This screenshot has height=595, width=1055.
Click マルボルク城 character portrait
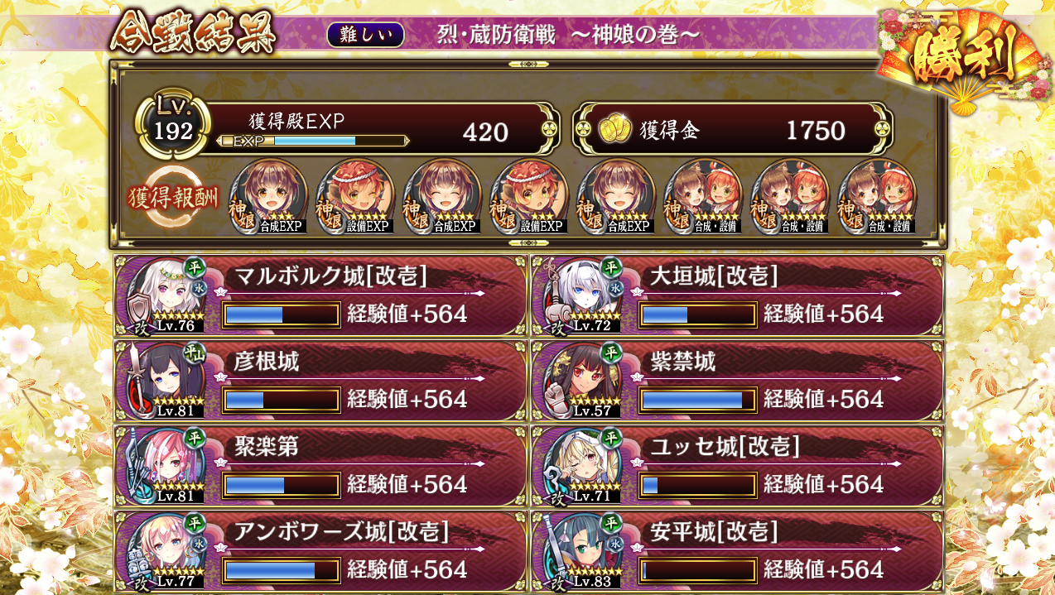tap(164, 296)
